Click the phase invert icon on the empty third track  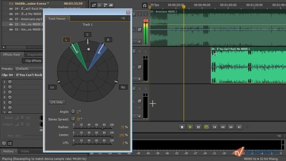point(139,101)
